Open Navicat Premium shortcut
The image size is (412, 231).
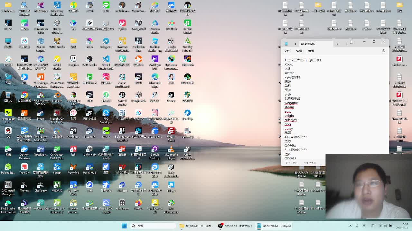(x=73, y=206)
